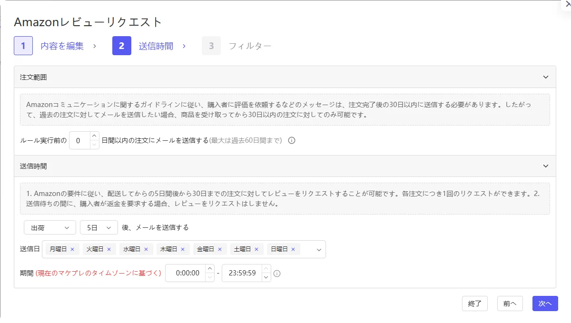
Task: Click the 送信日 label
Action: tap(30, 249)
